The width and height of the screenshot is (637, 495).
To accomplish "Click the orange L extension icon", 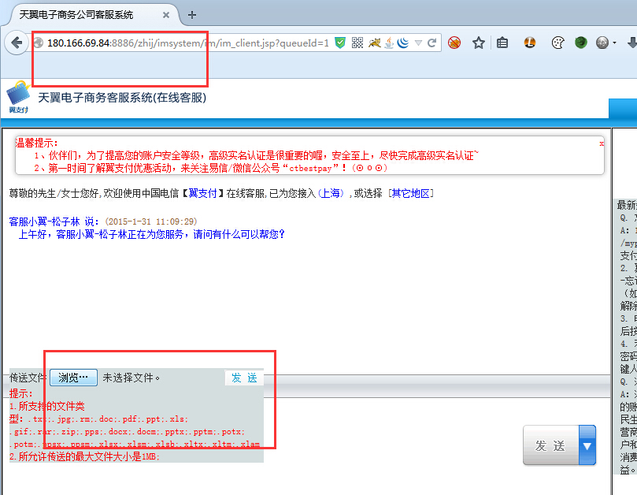I will point(530,43).
